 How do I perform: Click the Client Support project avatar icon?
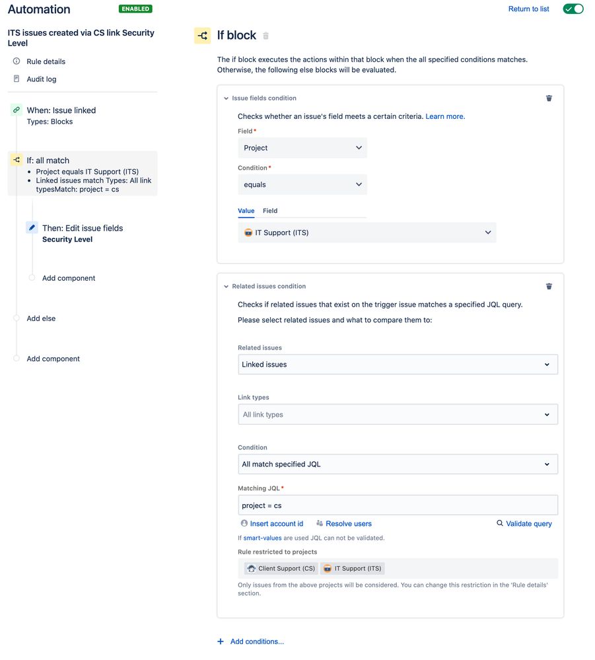click(251, 569)
